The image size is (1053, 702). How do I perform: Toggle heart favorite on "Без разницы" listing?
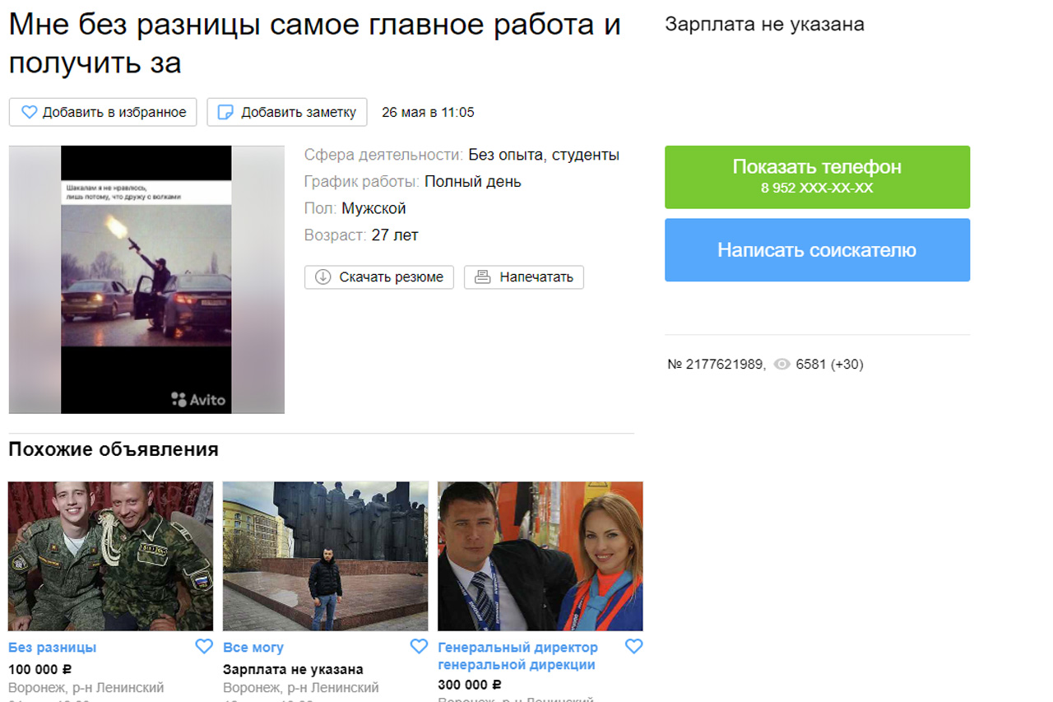[204, 647]
